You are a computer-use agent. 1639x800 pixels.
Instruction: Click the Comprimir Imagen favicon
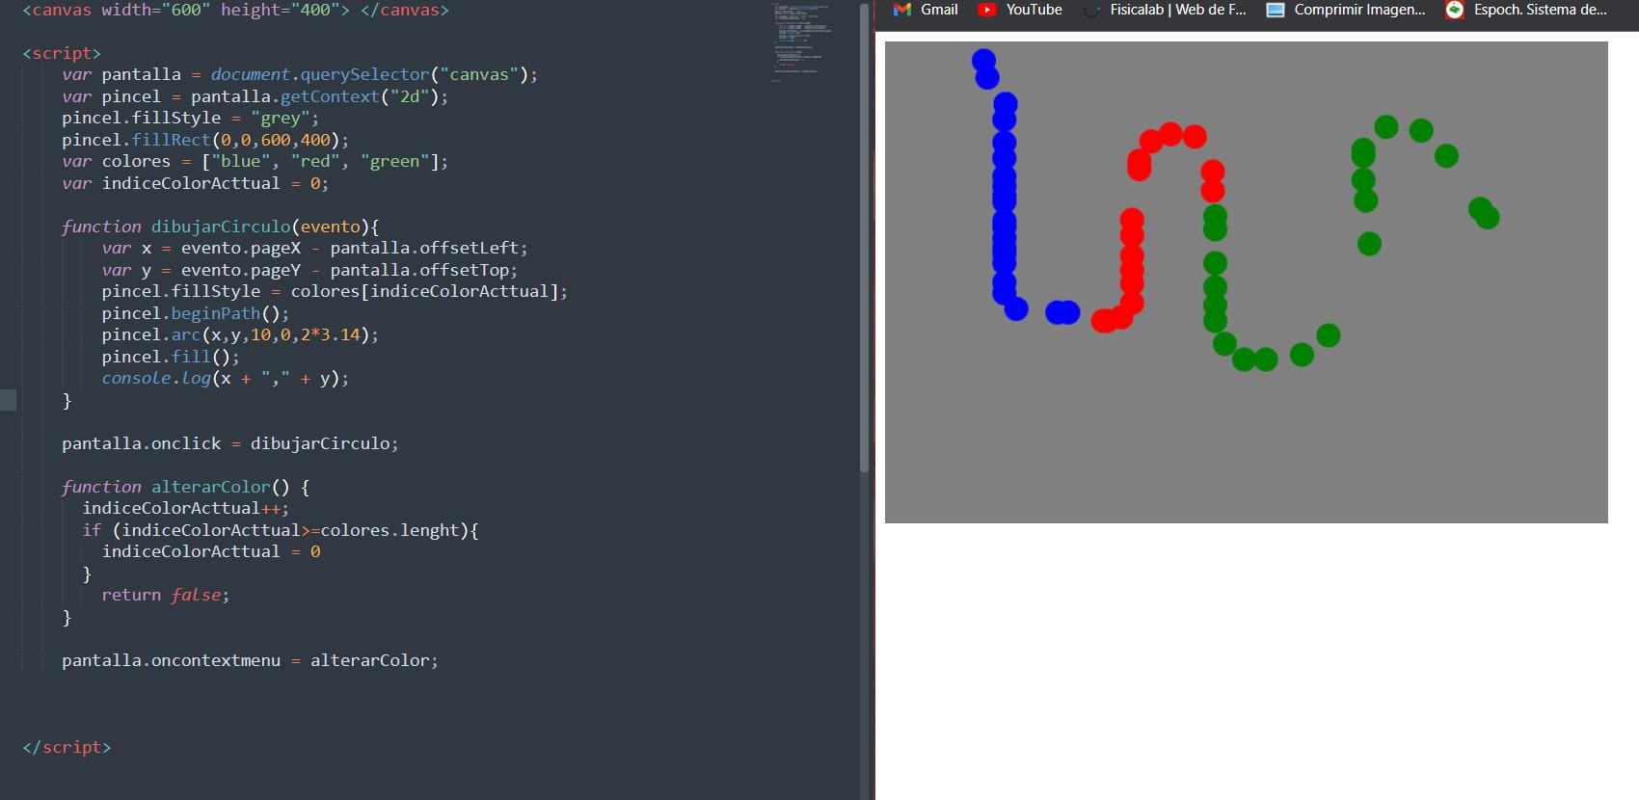click(1276, 10)
